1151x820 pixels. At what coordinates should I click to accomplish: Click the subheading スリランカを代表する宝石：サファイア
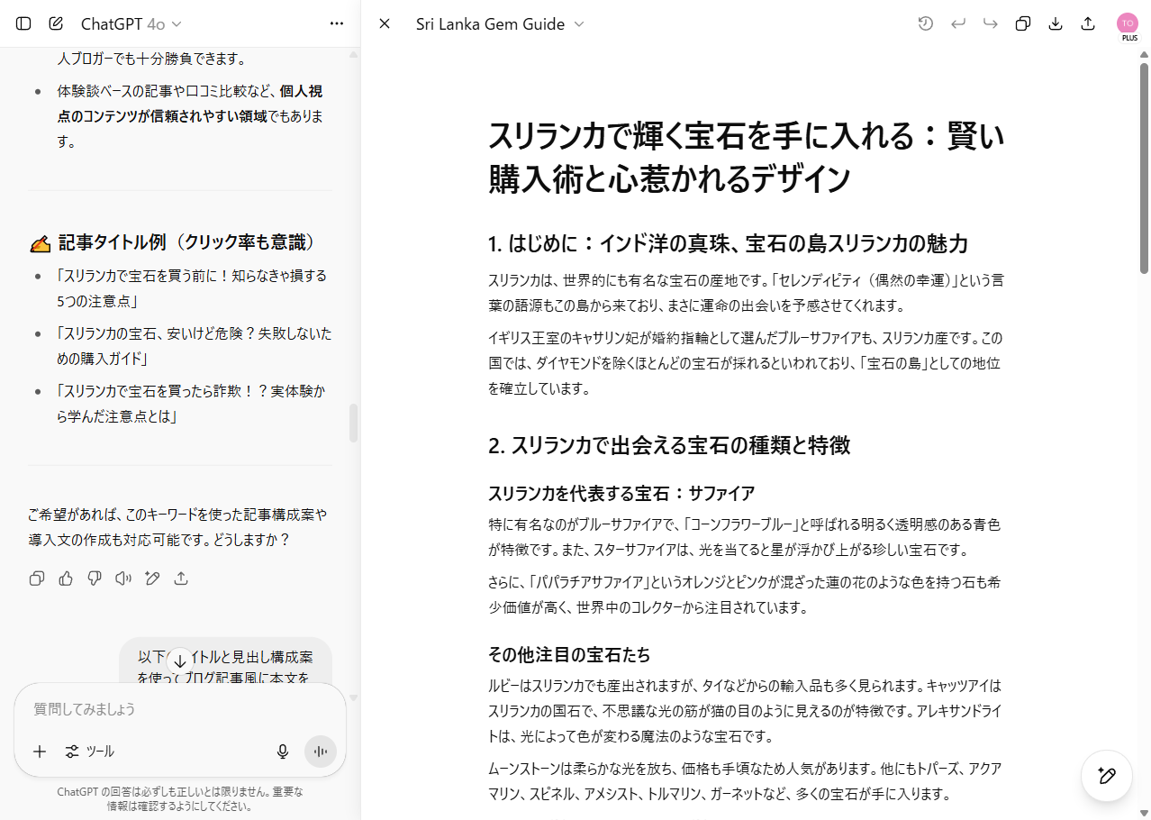(x=621, y=493)
